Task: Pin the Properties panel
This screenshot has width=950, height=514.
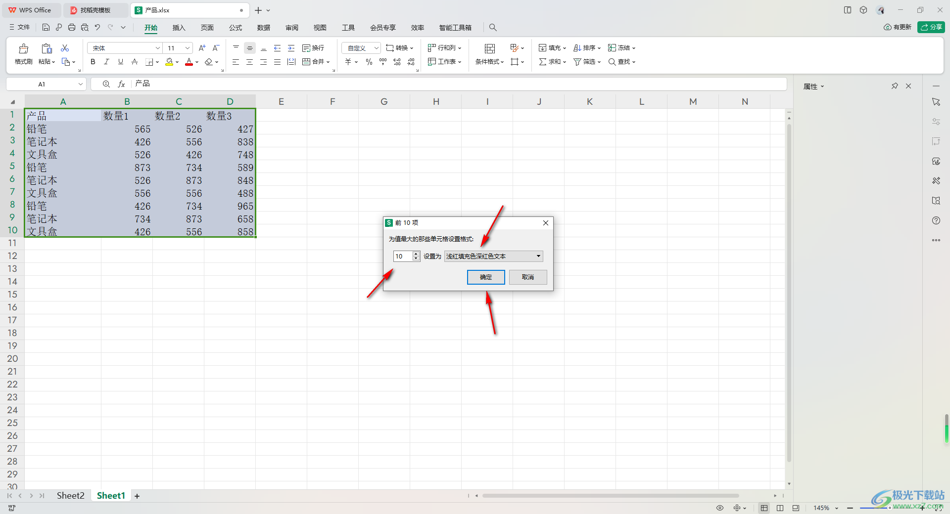Action: (x=895, y=86)
